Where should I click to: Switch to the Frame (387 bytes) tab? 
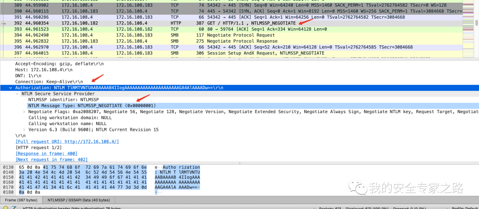(x=21, y=200)
